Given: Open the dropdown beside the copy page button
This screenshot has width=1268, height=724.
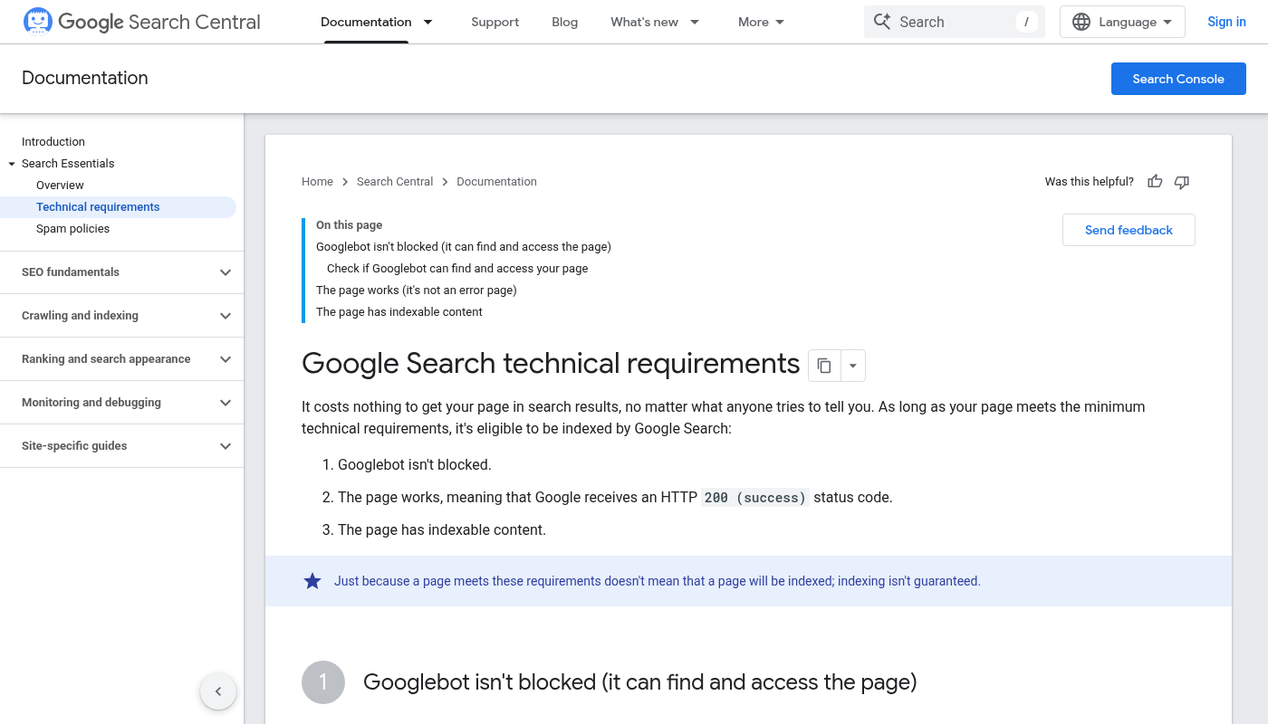Looking at the screenshot, I should tap(853, 366).
